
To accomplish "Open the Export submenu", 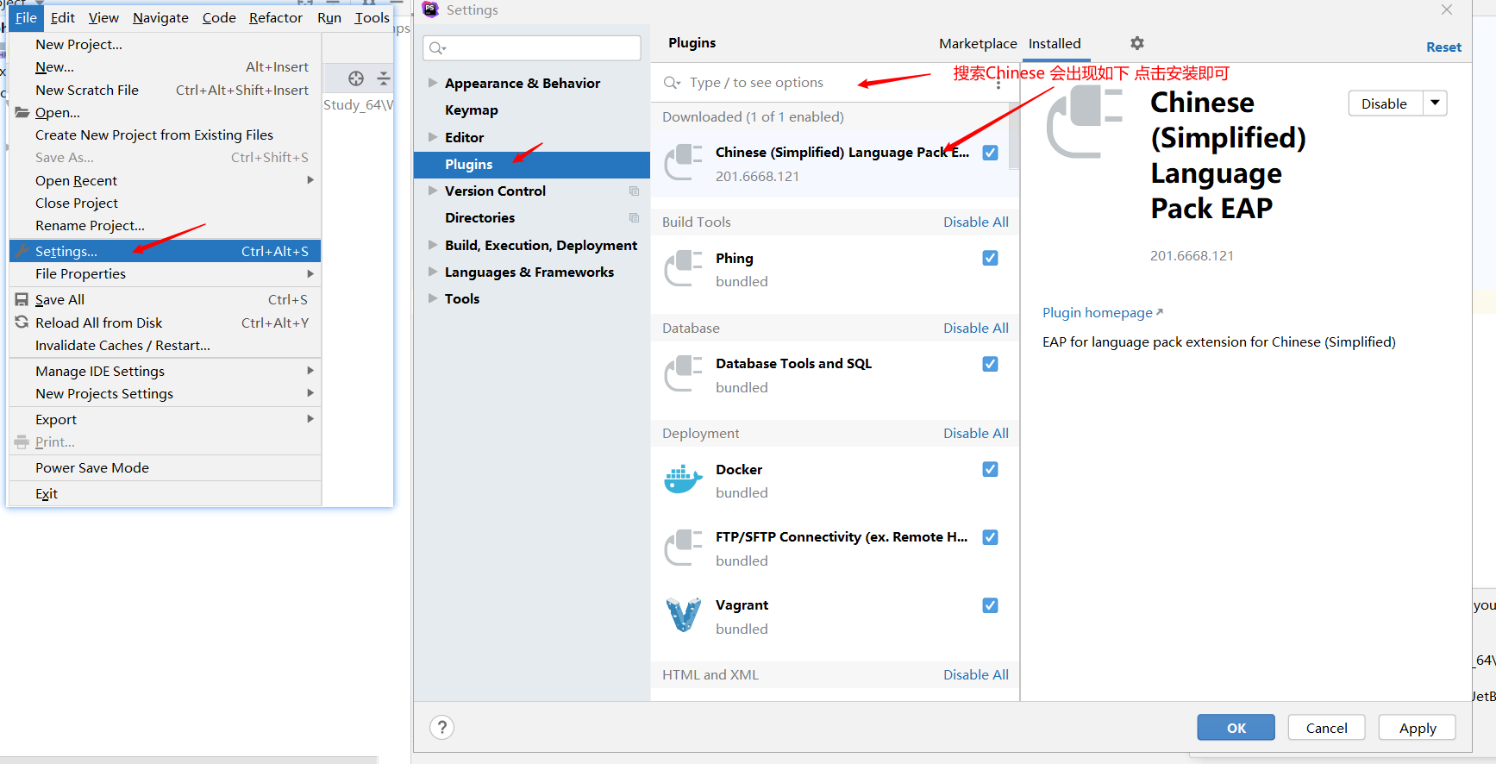I will 164,419.
